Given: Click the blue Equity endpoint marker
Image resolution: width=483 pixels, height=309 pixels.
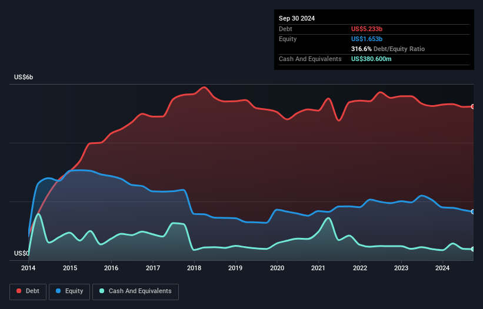Looking at the screenshot, I should click(x=473, y=212).
